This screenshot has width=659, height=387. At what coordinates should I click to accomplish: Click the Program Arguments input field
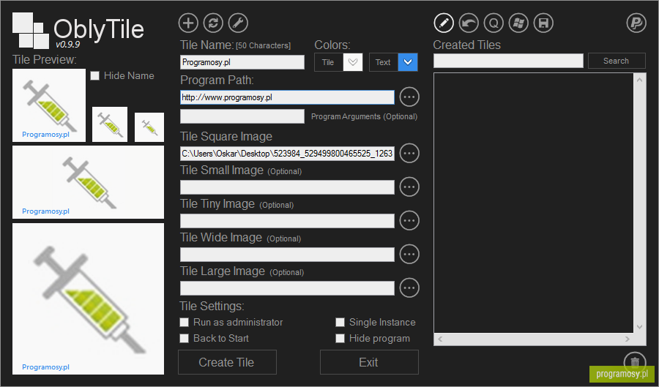(242, 116)
